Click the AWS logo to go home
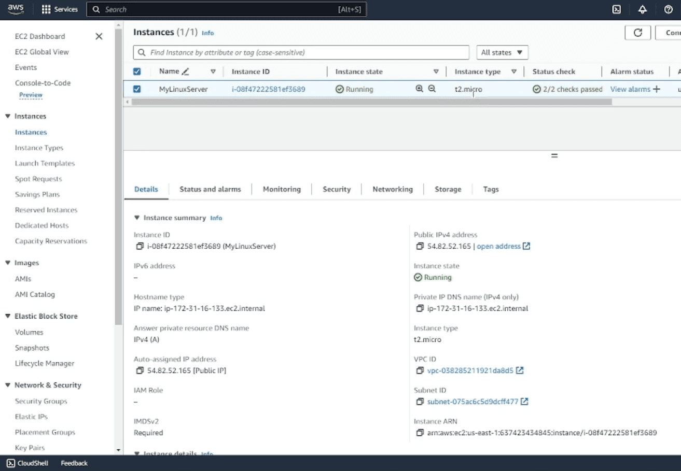The width and height of the screenshot is (681, 471). point(16,8)
